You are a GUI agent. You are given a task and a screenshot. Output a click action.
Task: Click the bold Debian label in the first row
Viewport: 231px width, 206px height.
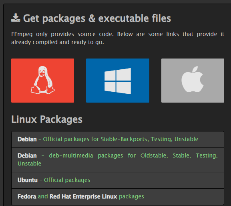(x=27, y=139)
